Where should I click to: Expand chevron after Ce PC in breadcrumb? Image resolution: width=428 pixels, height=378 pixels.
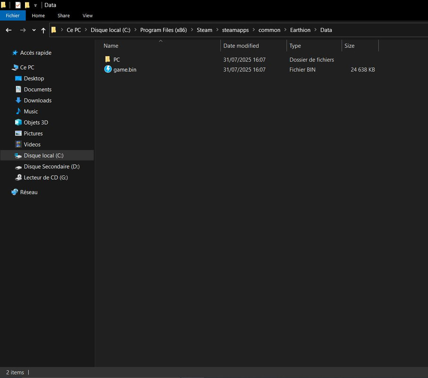86,30
